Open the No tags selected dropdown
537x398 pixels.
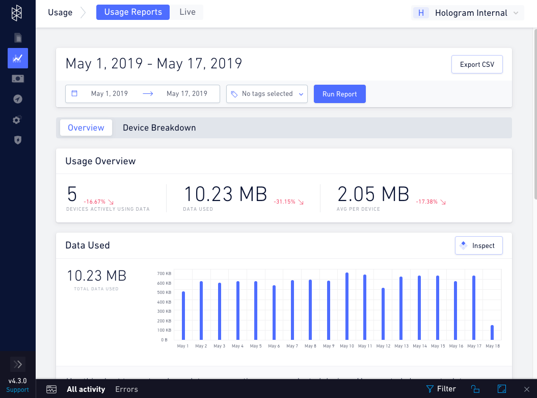(267, 94)
